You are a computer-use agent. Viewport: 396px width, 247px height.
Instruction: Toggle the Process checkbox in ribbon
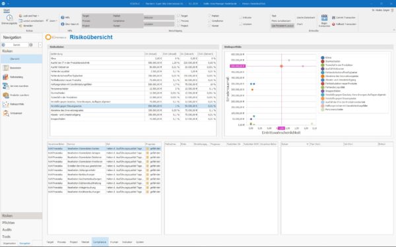179,20
